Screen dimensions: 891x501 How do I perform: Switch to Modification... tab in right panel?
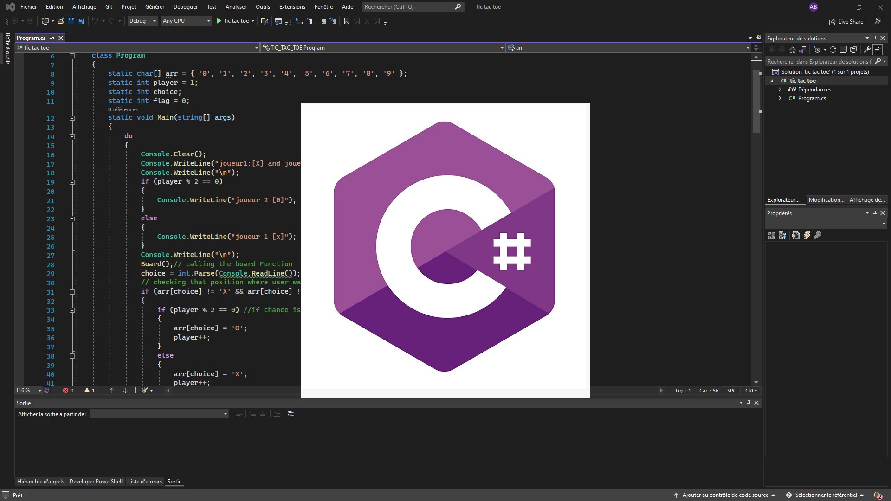(826, 200)
